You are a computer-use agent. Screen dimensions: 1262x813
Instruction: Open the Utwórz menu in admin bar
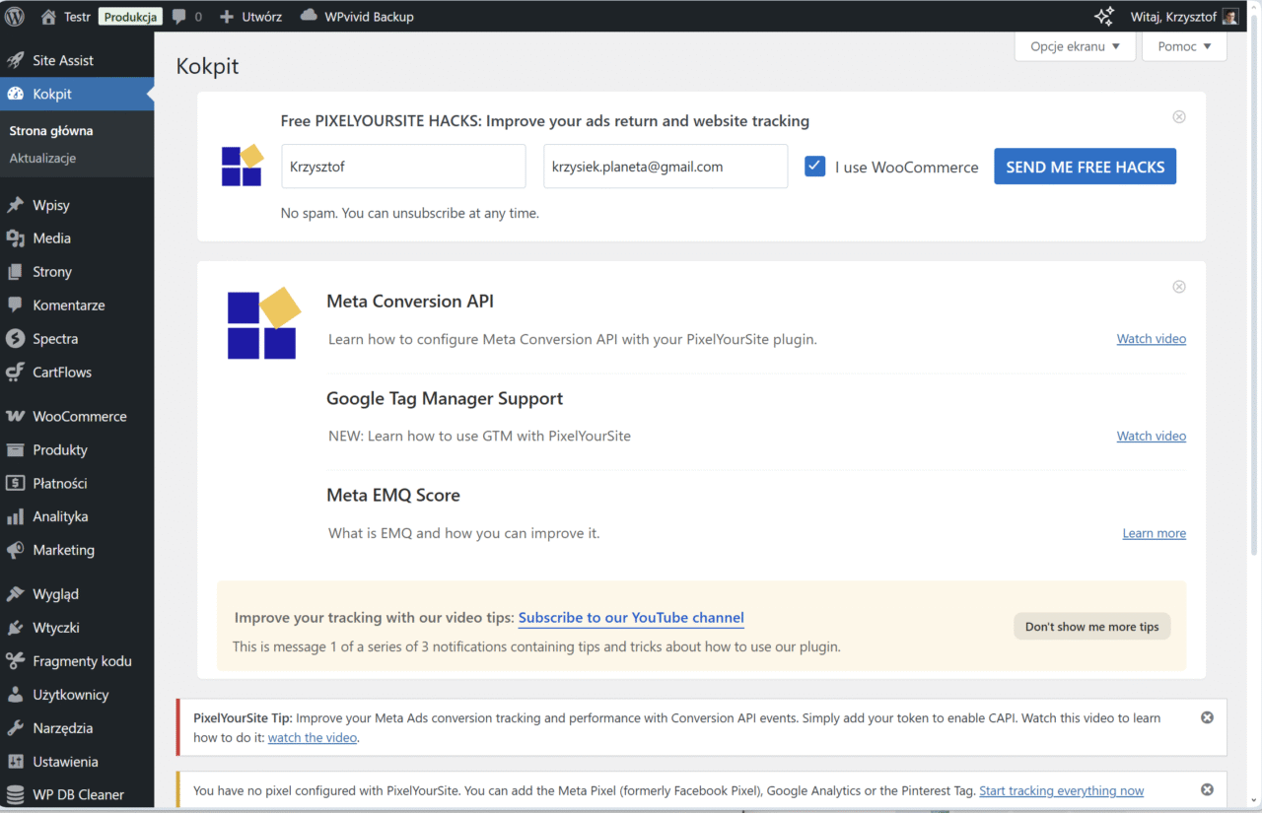tap(250, 17)
